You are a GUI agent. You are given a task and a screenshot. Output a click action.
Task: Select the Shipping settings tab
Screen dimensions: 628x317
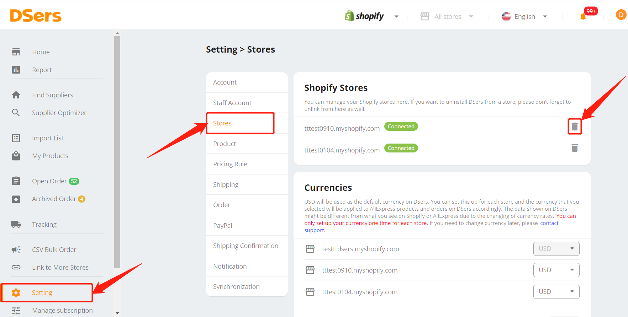247,184
